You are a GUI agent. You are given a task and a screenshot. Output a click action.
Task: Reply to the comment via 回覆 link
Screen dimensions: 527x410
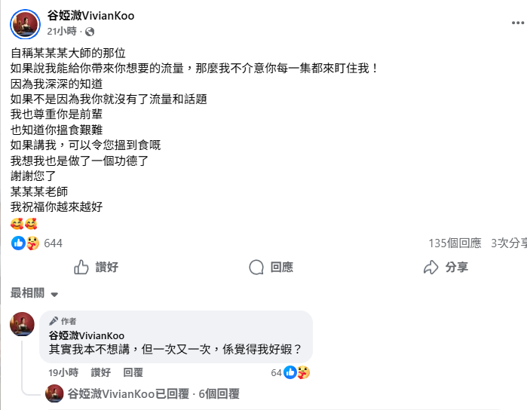tap(133, 372)
